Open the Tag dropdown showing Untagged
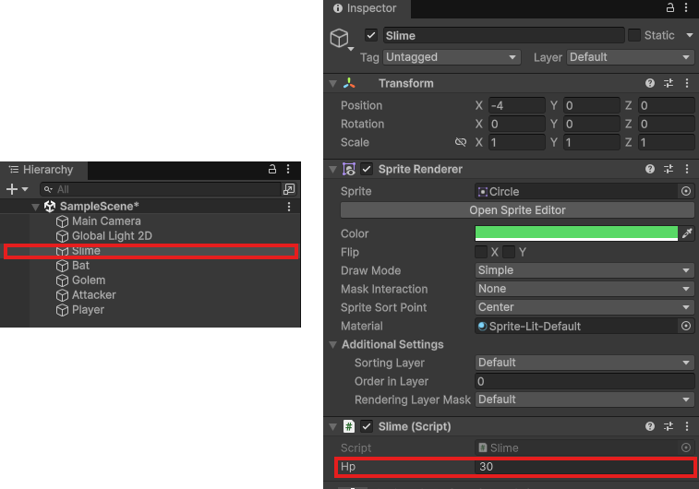Image resolution: width=699 pixels, height=489 pixels. pos(452,57)
